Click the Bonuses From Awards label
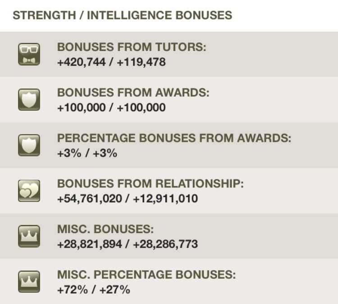The image size is (338, 304). pos(133,93)
